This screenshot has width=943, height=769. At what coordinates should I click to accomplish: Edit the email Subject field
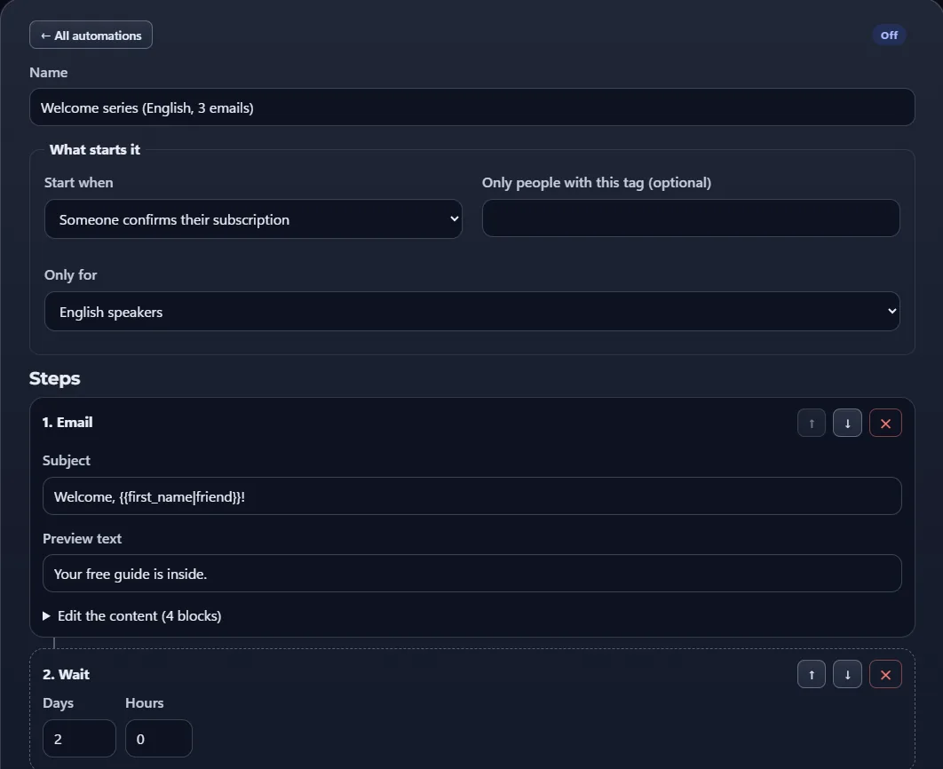(472, 496)
